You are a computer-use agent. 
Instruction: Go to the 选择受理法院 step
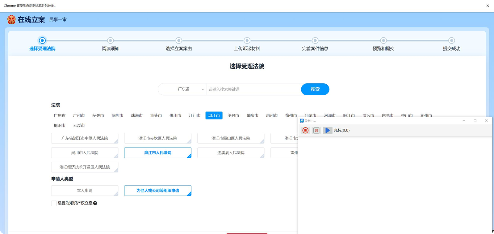point(42,44)
